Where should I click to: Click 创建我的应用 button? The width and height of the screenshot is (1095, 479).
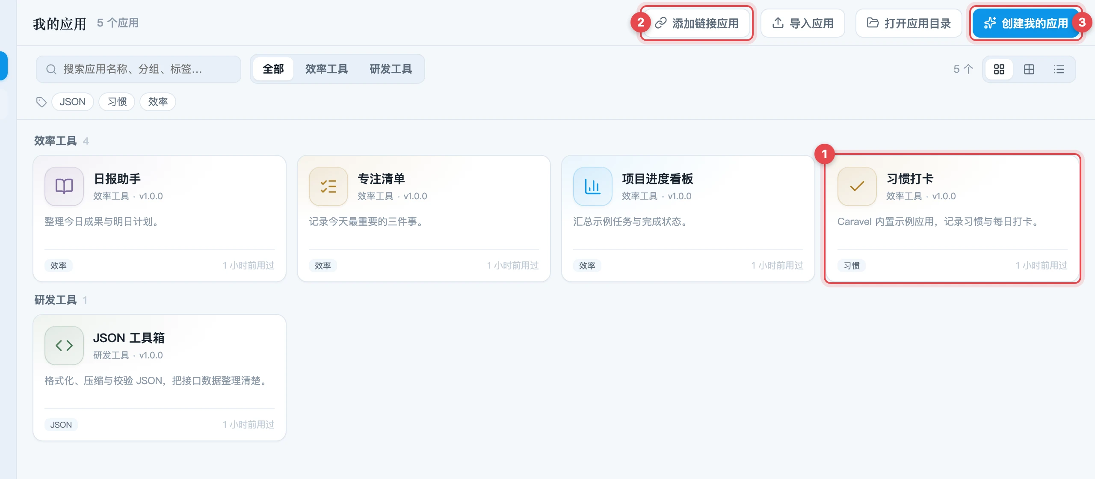click(1026, 23)
